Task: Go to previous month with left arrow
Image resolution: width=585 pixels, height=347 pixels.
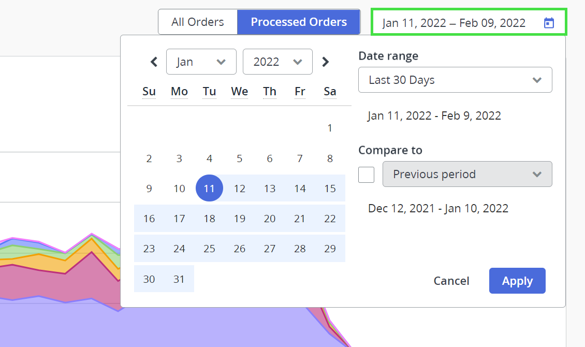Action: pyautogui.click(x=154, y=62)
